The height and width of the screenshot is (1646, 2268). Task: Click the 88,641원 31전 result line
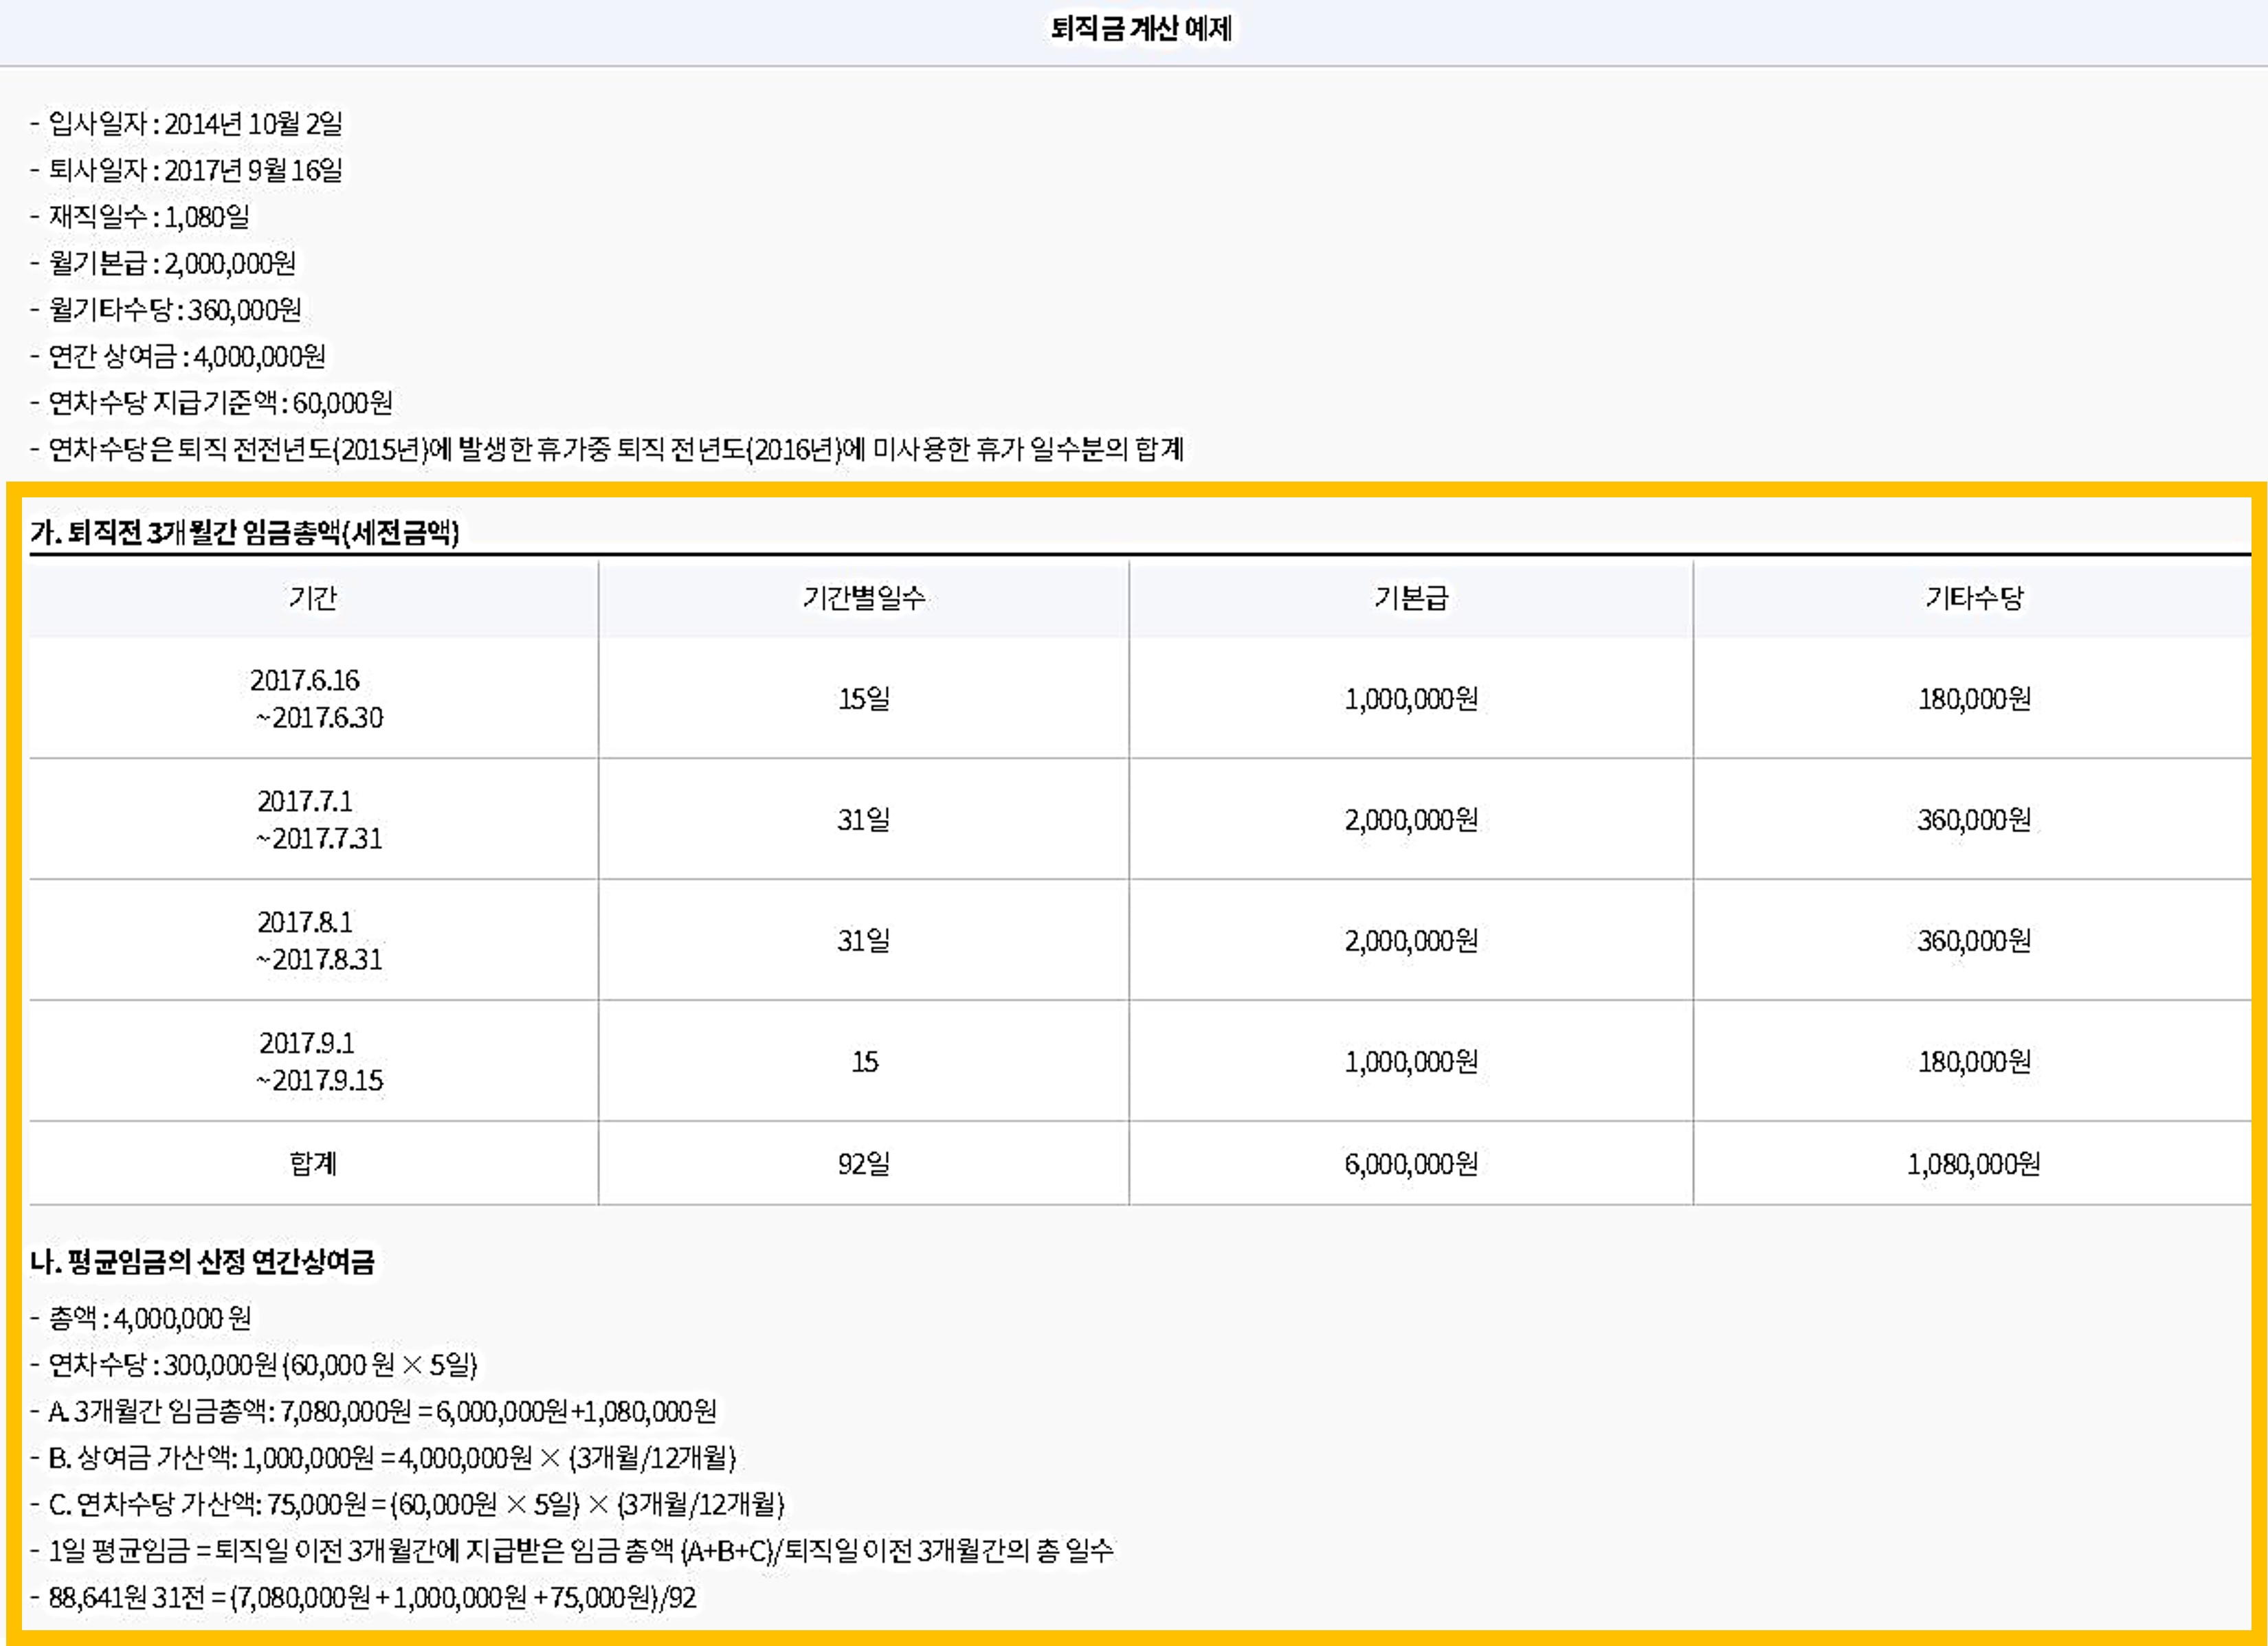pyautogui.click(x=363, y=1597)
